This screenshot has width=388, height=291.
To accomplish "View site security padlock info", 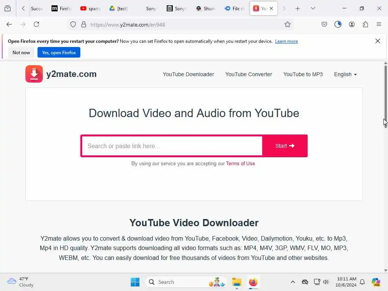I will [84, 25].
